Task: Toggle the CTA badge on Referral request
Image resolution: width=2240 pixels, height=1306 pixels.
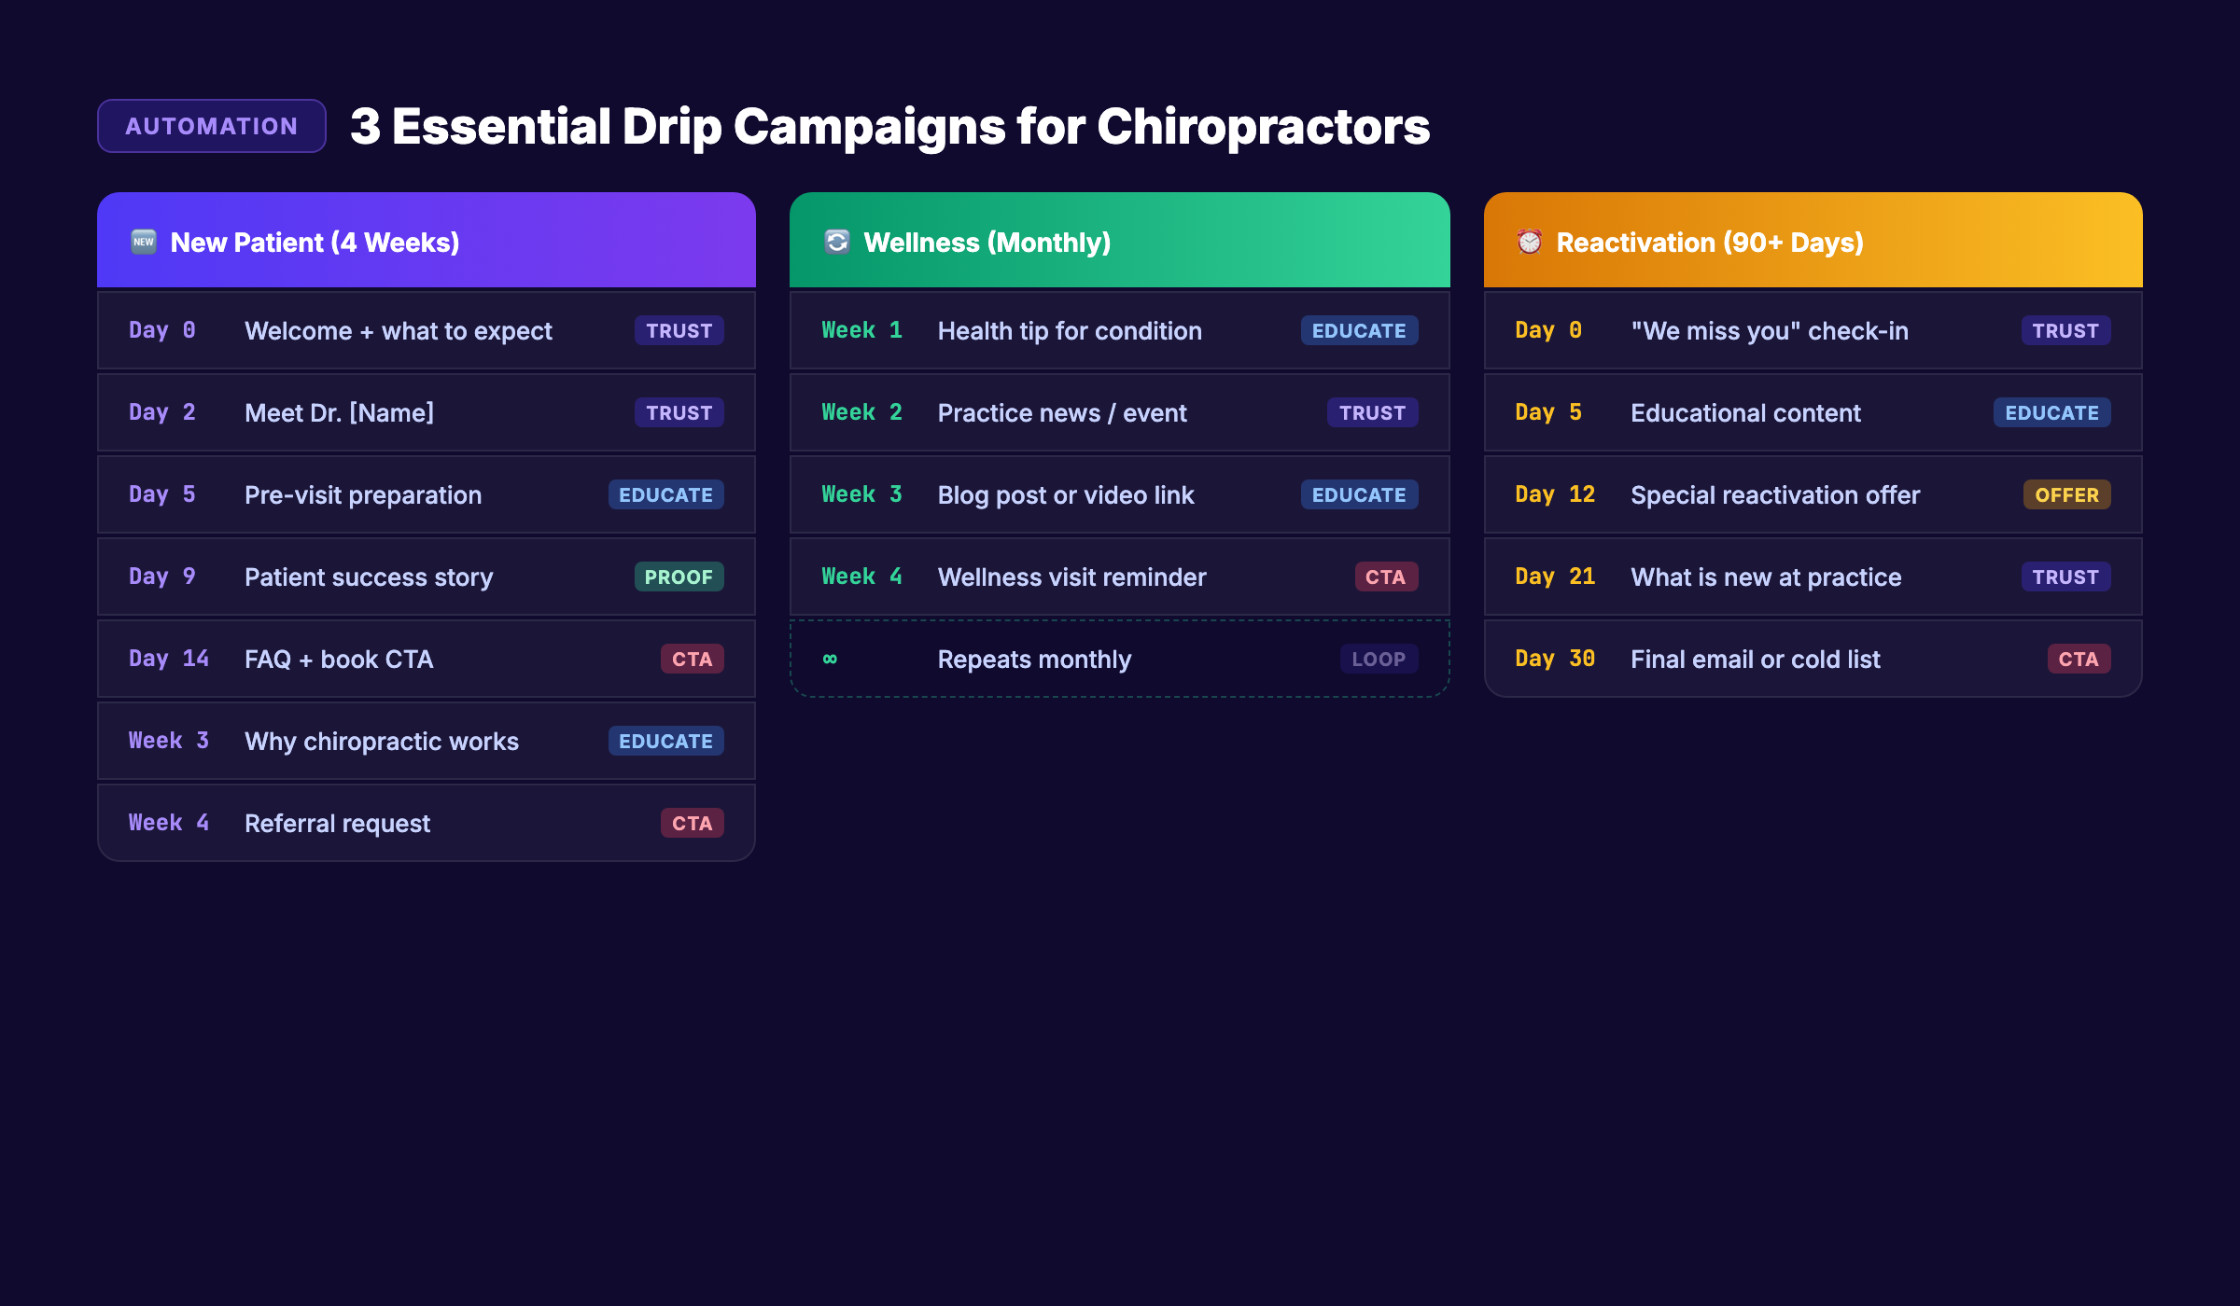Action: [692, 823]
